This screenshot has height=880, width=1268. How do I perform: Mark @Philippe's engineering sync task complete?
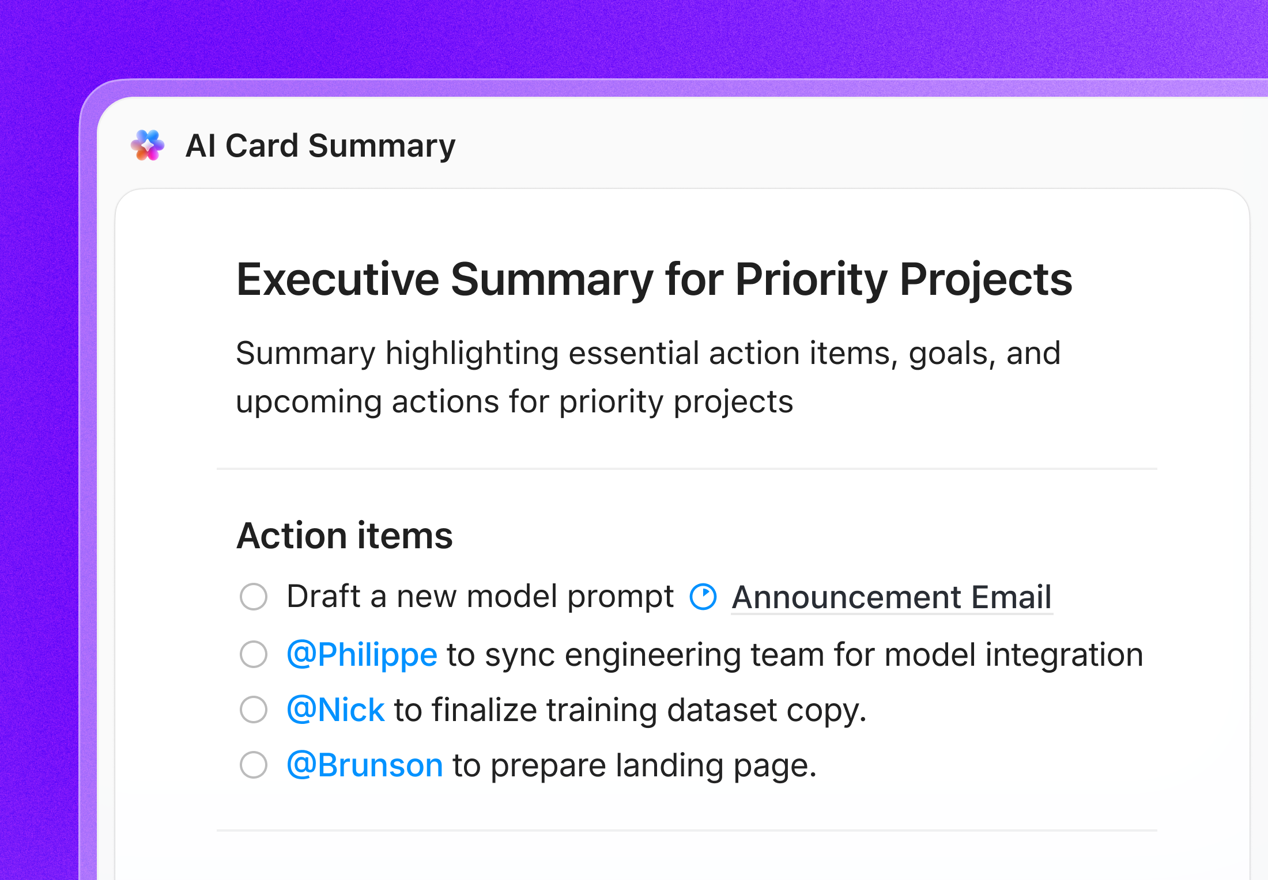click(254, 654)
